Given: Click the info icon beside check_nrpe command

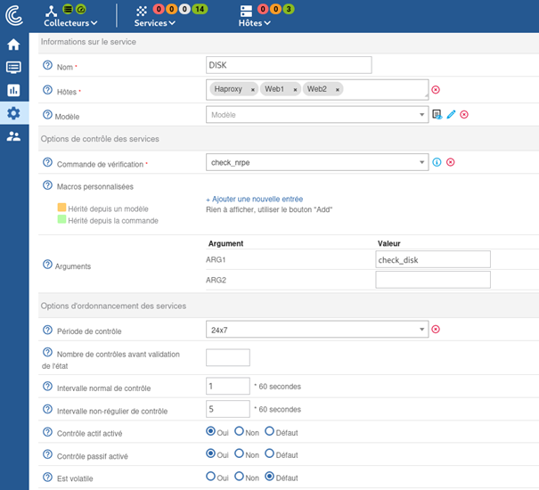Looking at the screenshot, I should click(x=437, y=162).
